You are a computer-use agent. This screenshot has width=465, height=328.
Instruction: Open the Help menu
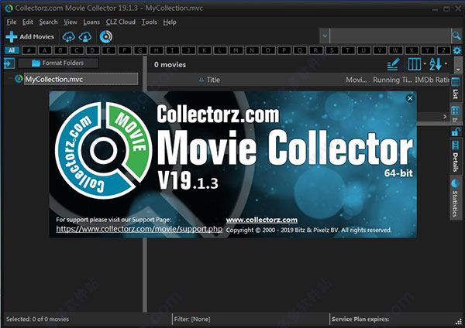tap(170, 22)
